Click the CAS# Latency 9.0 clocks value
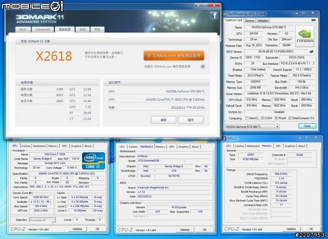 (x=281, y=183)
